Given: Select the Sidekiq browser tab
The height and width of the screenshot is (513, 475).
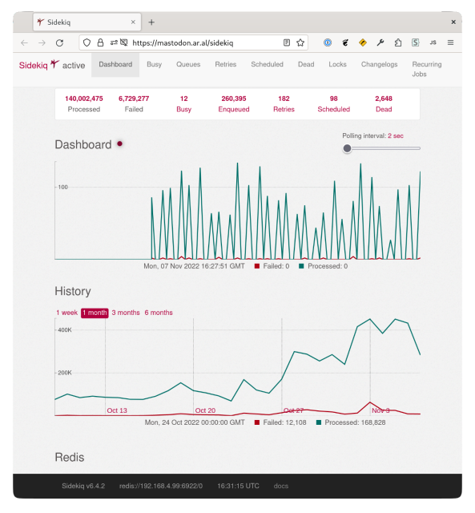Looking at the screenshot, I should click(x=87, y=22).
